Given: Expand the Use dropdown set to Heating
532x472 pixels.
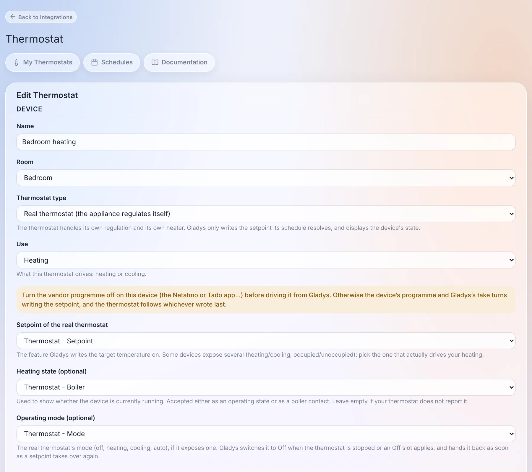Looking at the screenshot, I should [266, 260].
